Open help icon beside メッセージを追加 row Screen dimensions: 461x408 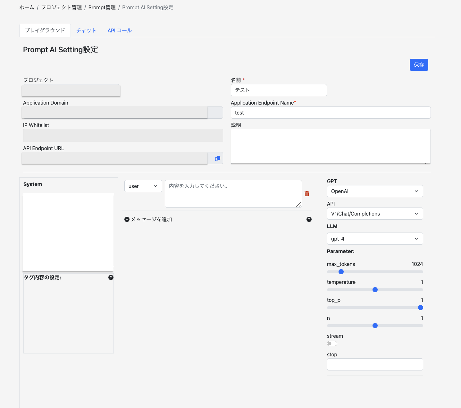click(x=309, y=219)
